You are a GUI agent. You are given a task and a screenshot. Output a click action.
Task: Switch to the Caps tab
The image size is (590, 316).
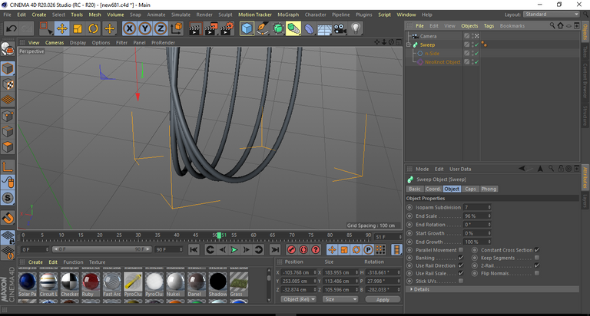pyautogui.click(x=470, y=189)
